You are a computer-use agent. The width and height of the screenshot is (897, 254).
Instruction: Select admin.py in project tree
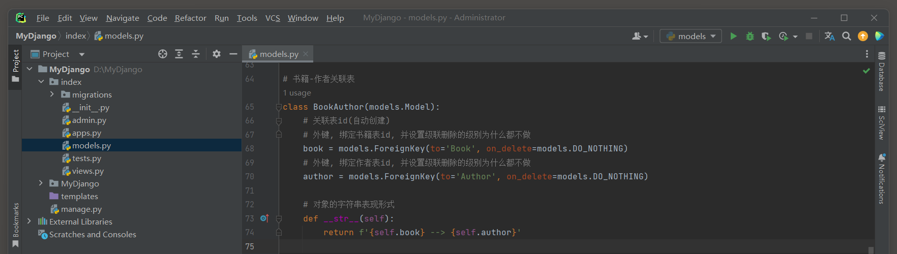[x=84, y=120]
